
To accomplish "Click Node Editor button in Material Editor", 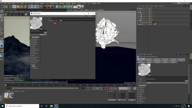I will (35, 37).
